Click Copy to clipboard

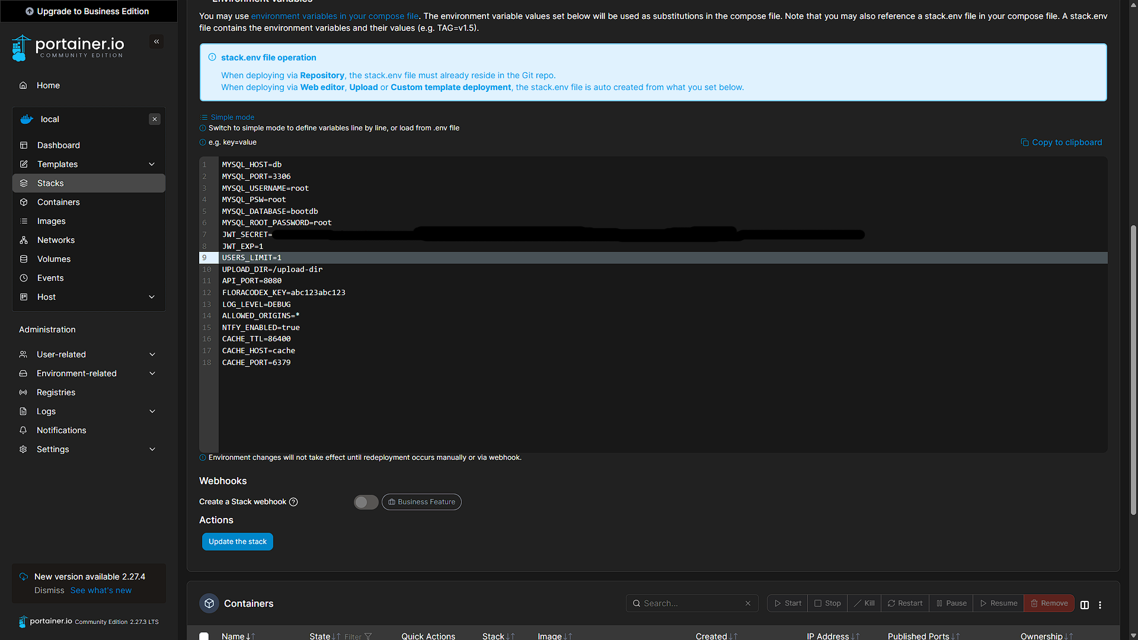[1062, 142]
